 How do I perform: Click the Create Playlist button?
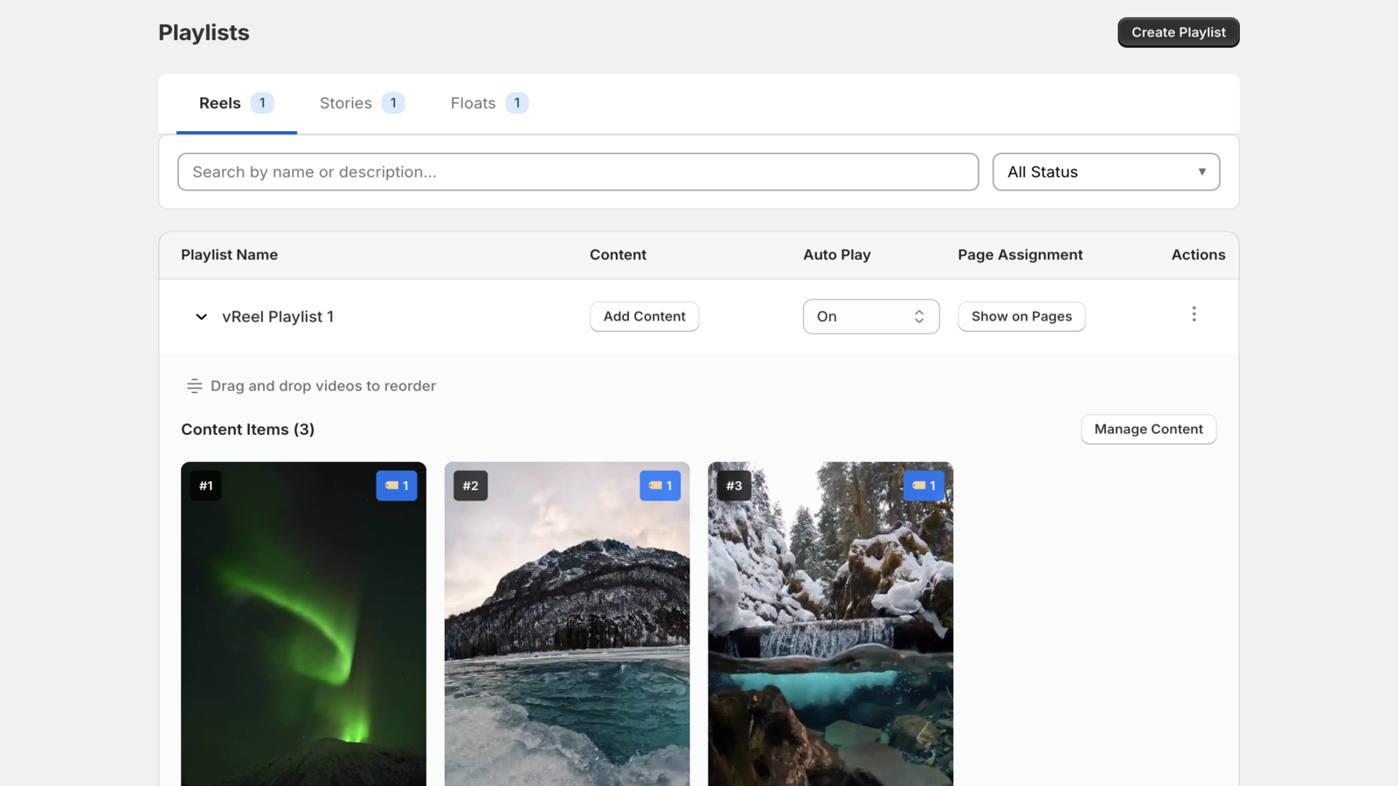tap(1178, 32)
